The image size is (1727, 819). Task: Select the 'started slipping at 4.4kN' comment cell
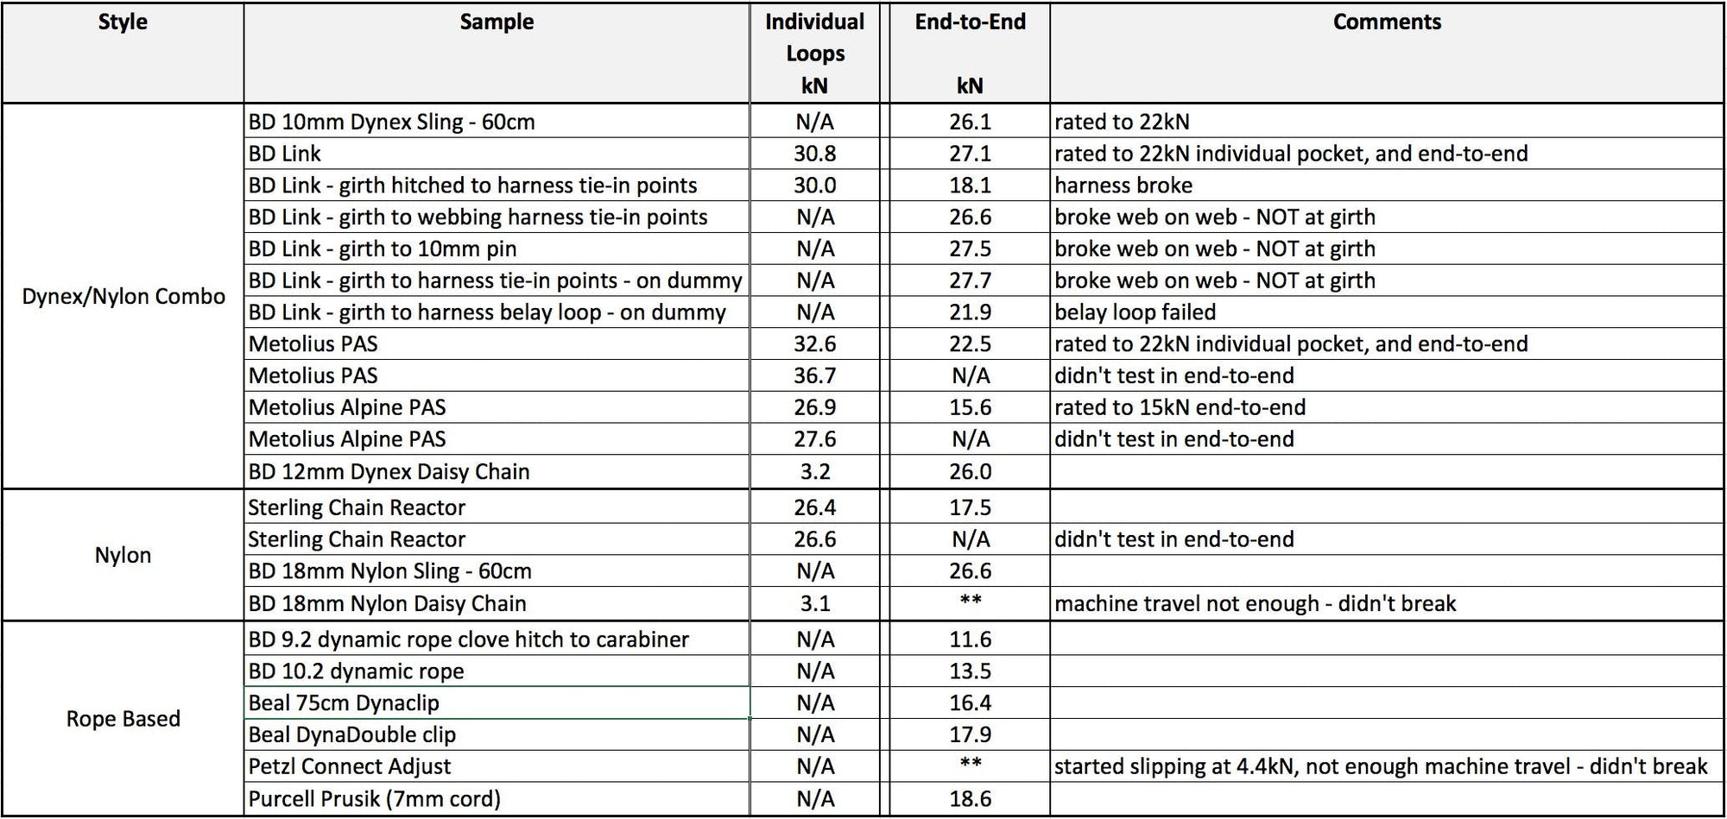click(1381, 766)
